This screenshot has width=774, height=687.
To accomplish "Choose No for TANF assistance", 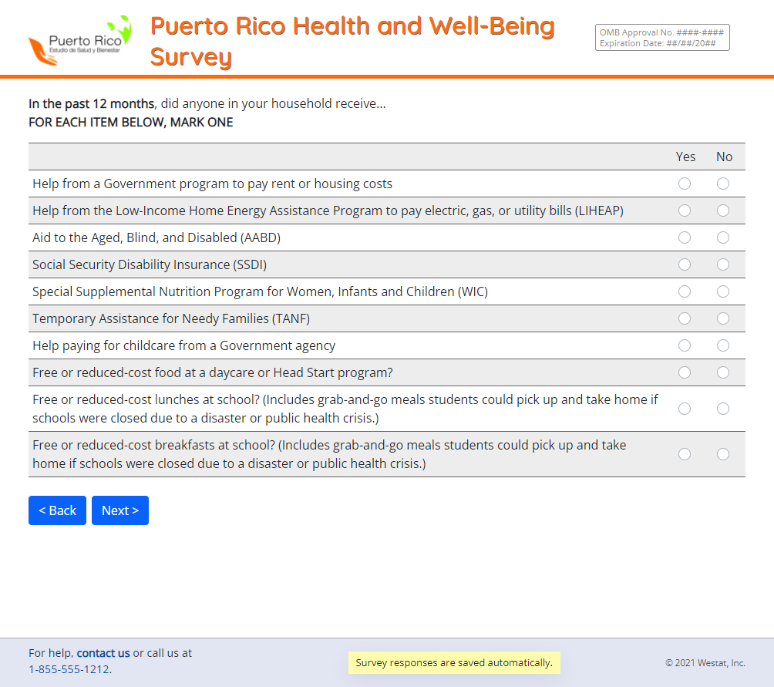I will pyautogui.click(x=723, y=318).
